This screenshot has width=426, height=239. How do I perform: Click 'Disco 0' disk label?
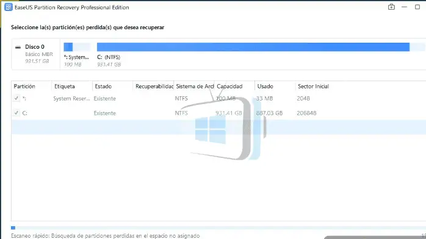(x=35, y=47)
